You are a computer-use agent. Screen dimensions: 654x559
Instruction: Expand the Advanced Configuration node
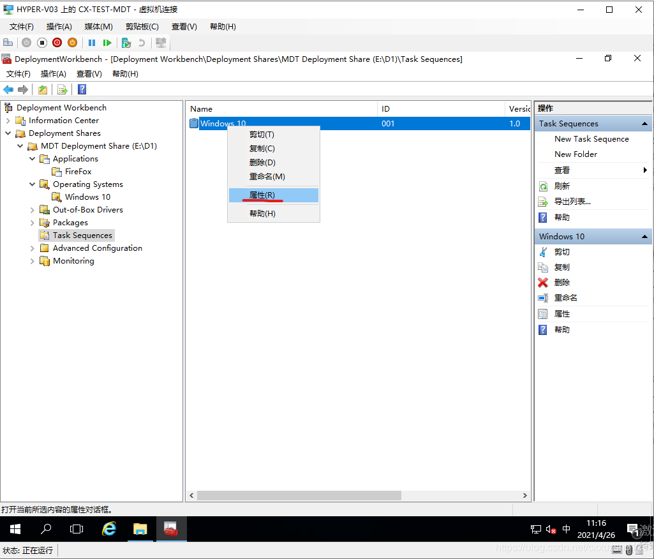[x=32, y=248]
